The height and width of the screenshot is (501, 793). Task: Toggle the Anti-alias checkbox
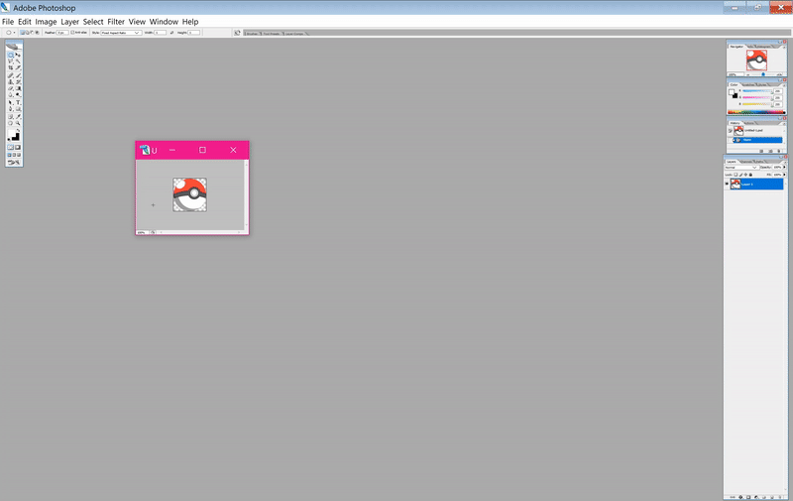(x=72, y=33)
